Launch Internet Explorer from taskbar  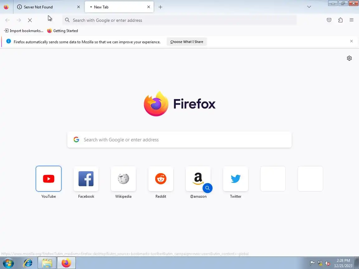(x=28, y=263)
